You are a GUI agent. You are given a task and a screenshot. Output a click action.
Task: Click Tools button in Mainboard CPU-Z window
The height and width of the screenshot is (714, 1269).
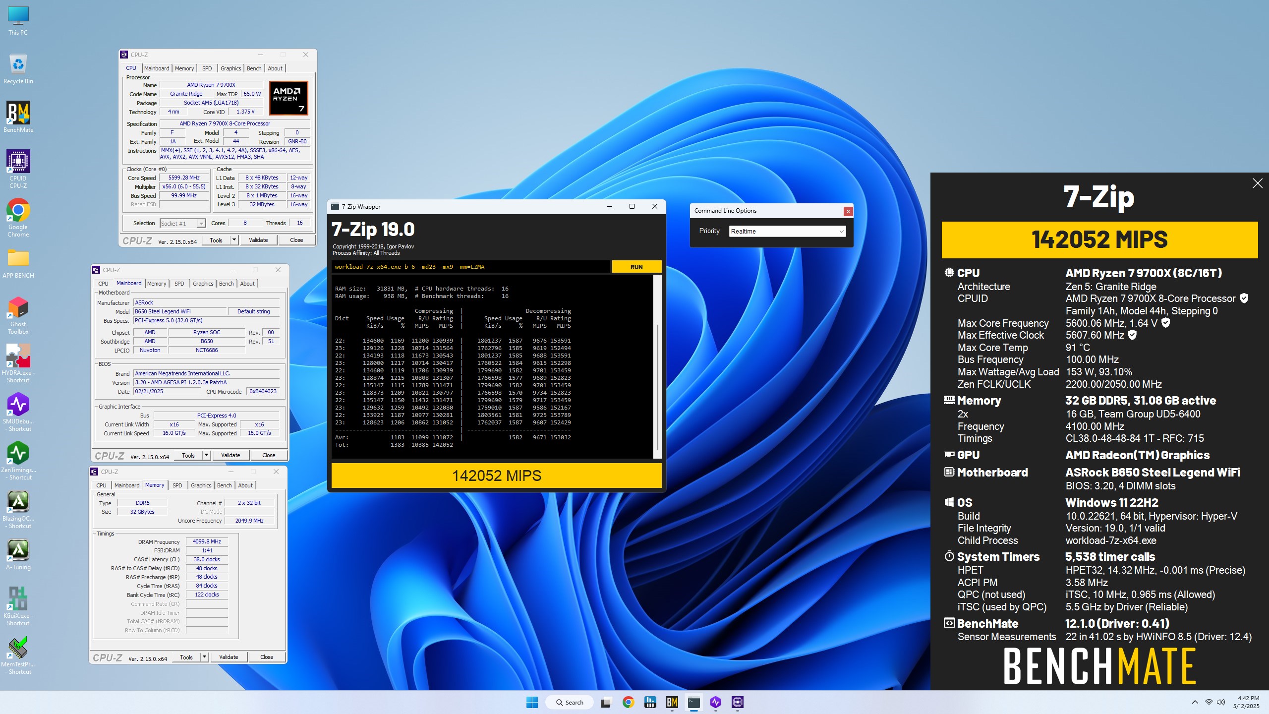point(188,455)
